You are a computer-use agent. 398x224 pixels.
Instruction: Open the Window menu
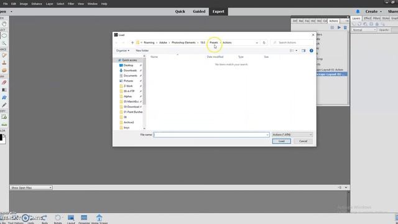pos(93,4)
